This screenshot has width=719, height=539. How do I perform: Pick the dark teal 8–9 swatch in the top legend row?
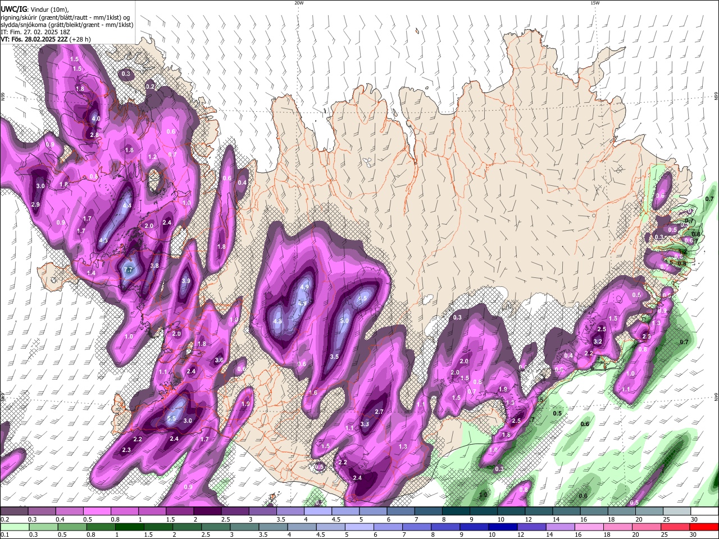click(x=456, y=511)
